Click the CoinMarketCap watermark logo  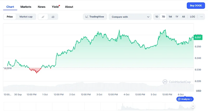(x=177, y=82)
